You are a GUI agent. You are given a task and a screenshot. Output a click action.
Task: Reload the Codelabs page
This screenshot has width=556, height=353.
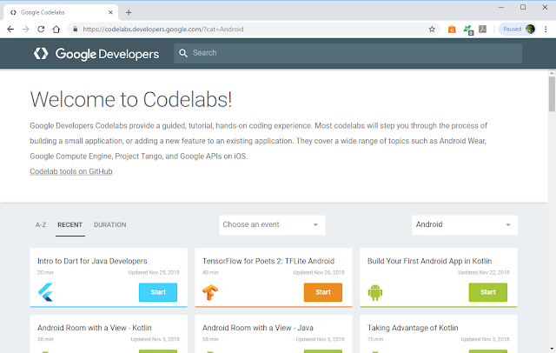click(x=41, y=30)
